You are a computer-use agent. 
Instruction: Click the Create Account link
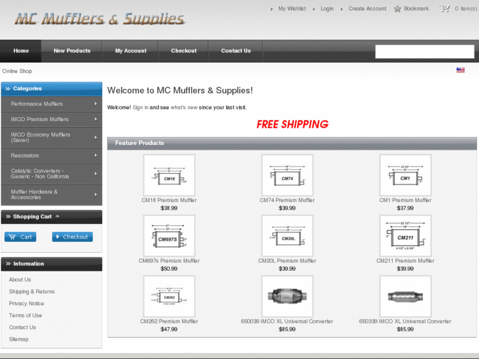click(367, 9)
